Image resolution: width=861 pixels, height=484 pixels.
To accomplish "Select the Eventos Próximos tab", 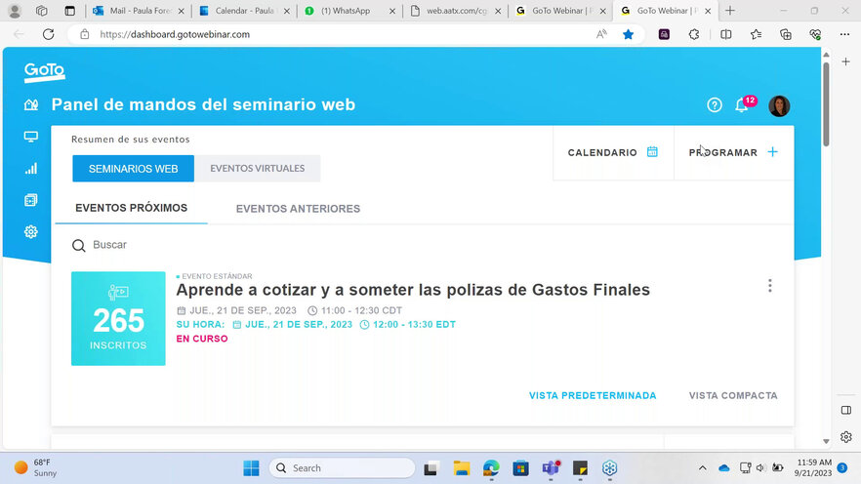I will point(131,208).
